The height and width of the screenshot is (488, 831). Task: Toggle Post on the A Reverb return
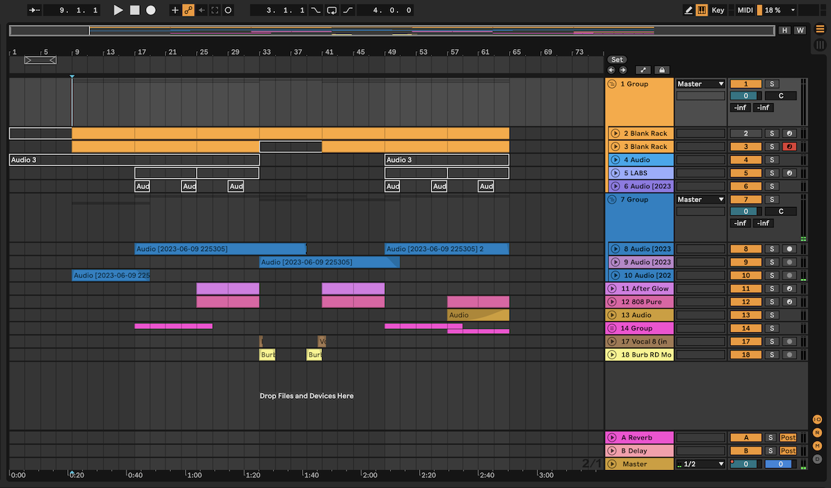[x=788, y=437]
